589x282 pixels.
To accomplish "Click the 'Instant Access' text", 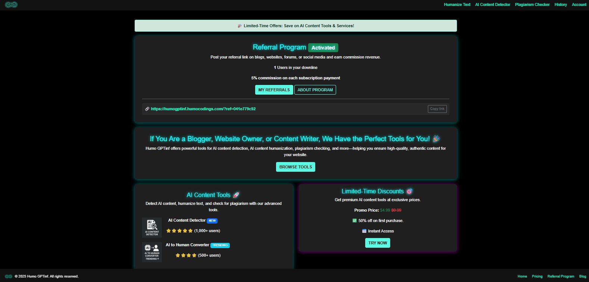I will pos(381,231).
